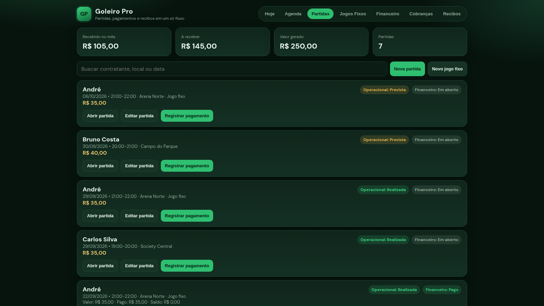Click the Society Central match details line
544x306 pixels.
click(128, 247)
